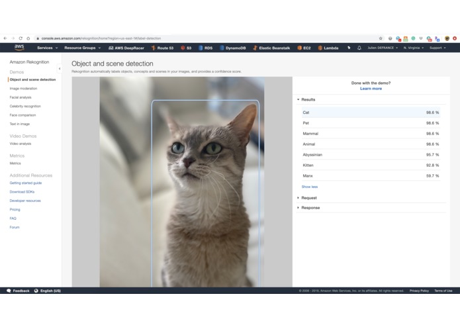Open Developer resources link
This screenshot has width=460, height=327.
25,201
